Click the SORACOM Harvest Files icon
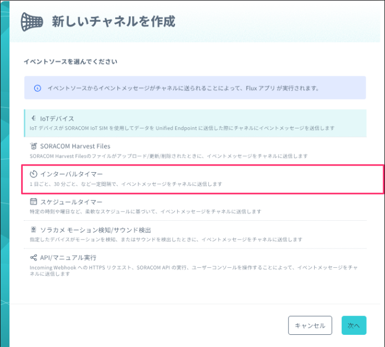Screen dimensions: 385x347 [33, 146]
